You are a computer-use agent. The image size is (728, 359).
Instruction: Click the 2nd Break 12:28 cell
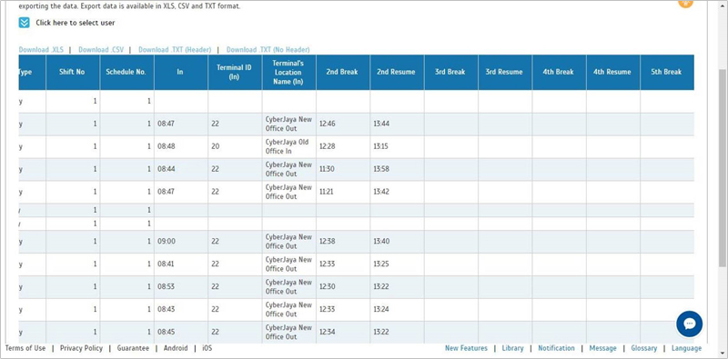pos(343,146)
